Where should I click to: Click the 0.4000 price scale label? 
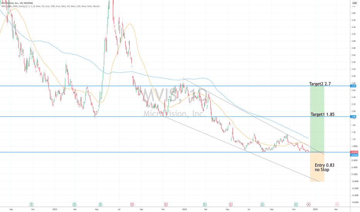click(x=355, y=167)
